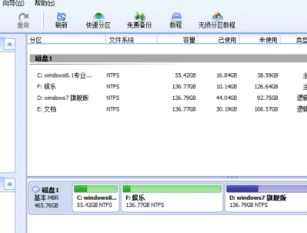The height and width of the screenshot is (233, 307).
Task: Sort by the 类型 column header
Action: (294, 40)
